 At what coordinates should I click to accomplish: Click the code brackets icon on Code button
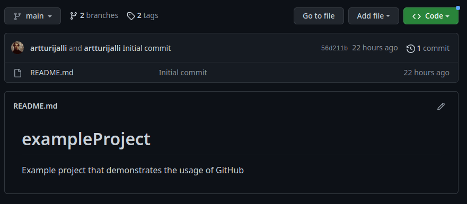pyautogui.click(x=417, y=16)
